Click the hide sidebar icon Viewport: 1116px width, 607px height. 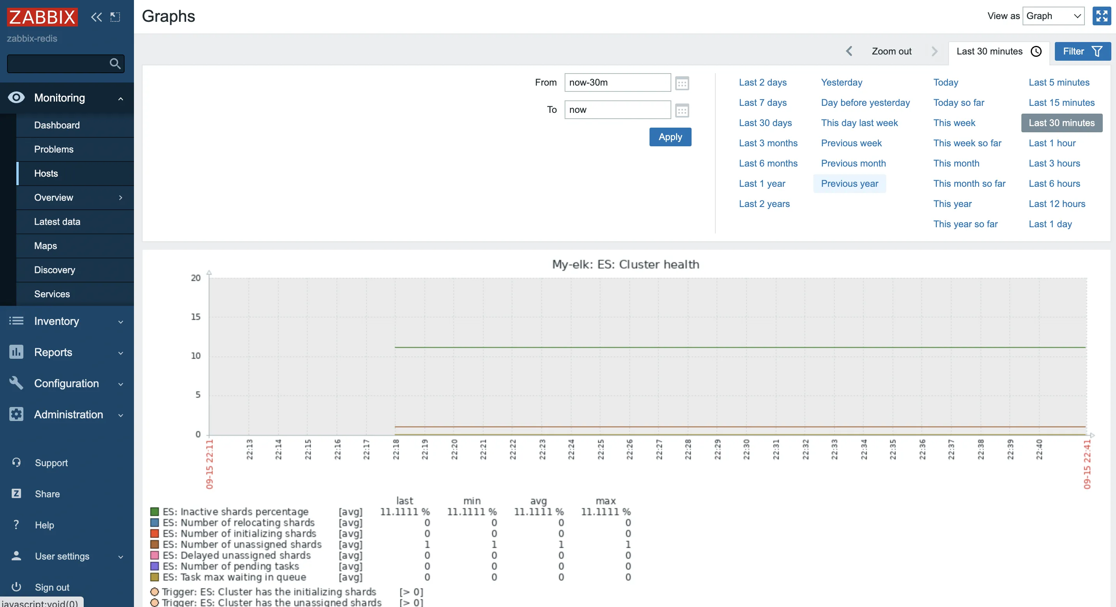(x=115, y=17)
